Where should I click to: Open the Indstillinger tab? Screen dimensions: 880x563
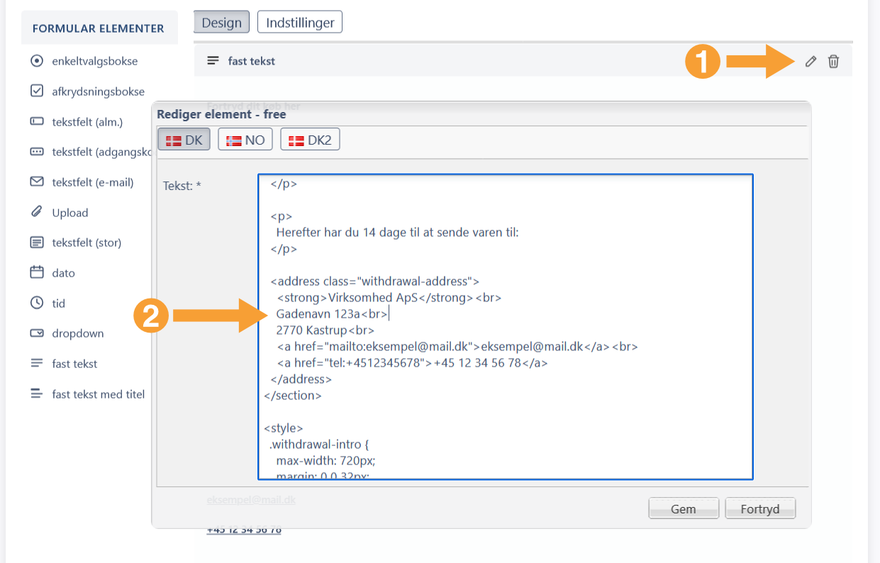pos(300,23)
